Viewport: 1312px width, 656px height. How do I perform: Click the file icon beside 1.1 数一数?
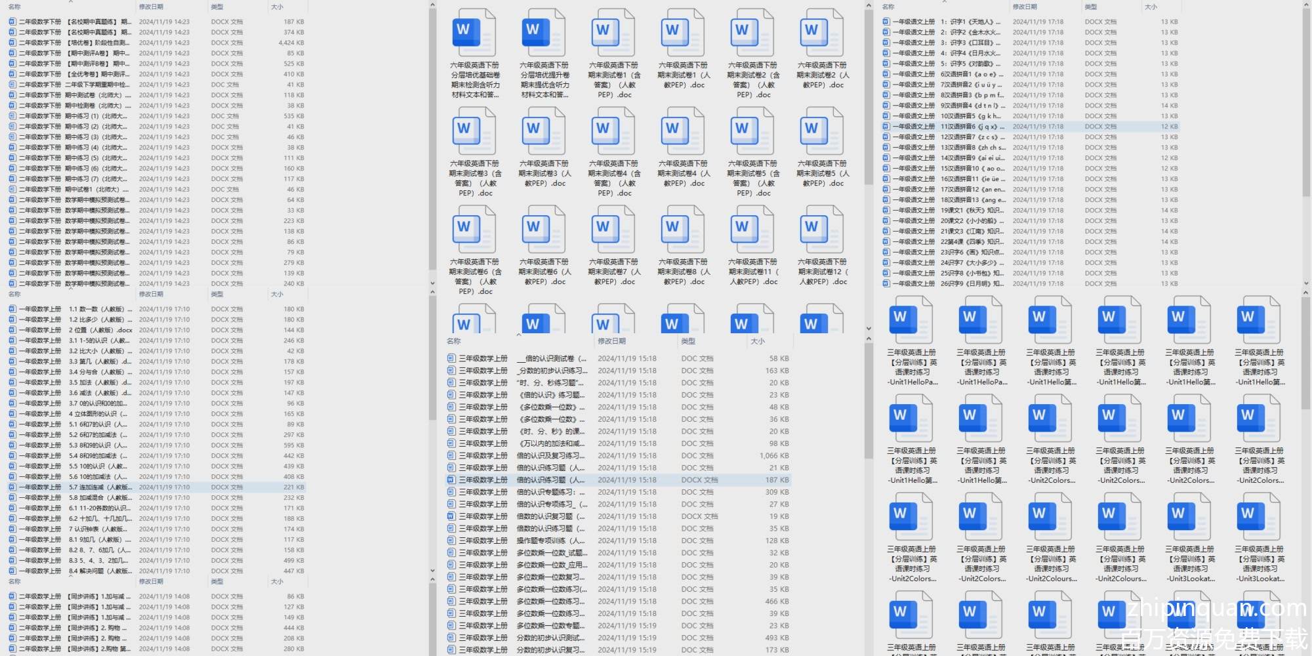[12, 309]
